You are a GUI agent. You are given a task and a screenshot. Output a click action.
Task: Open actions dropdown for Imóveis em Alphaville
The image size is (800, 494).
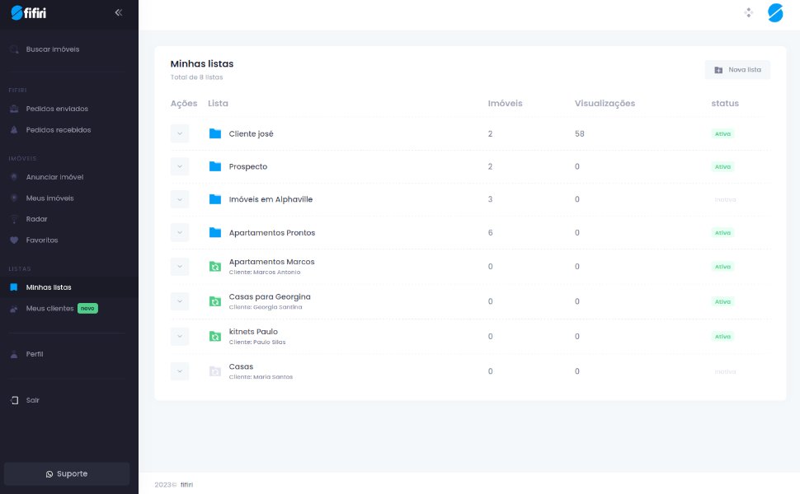pos(180,199)
